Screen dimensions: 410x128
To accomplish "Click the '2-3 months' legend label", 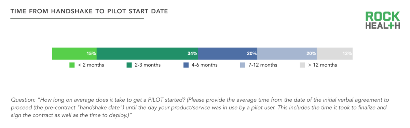I will coord(148,65).
